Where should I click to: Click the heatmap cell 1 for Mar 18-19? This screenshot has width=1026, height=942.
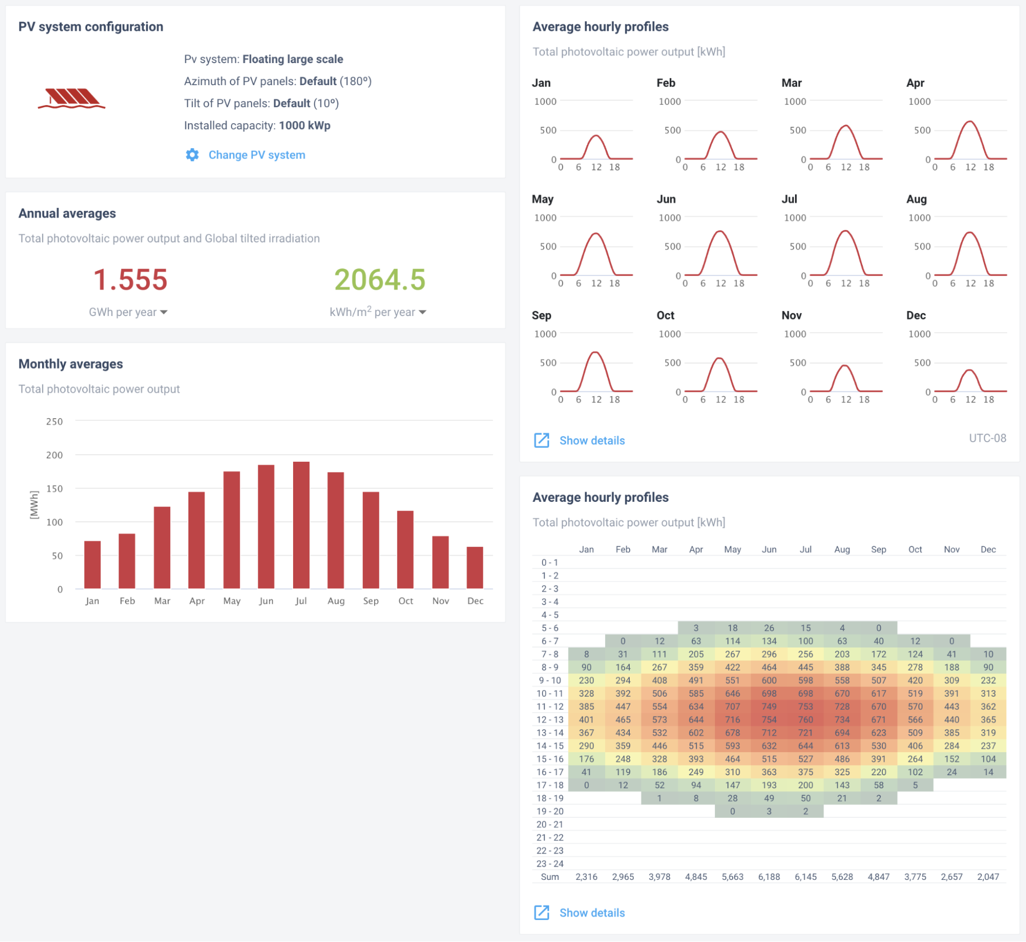click(x=660, y=798)
